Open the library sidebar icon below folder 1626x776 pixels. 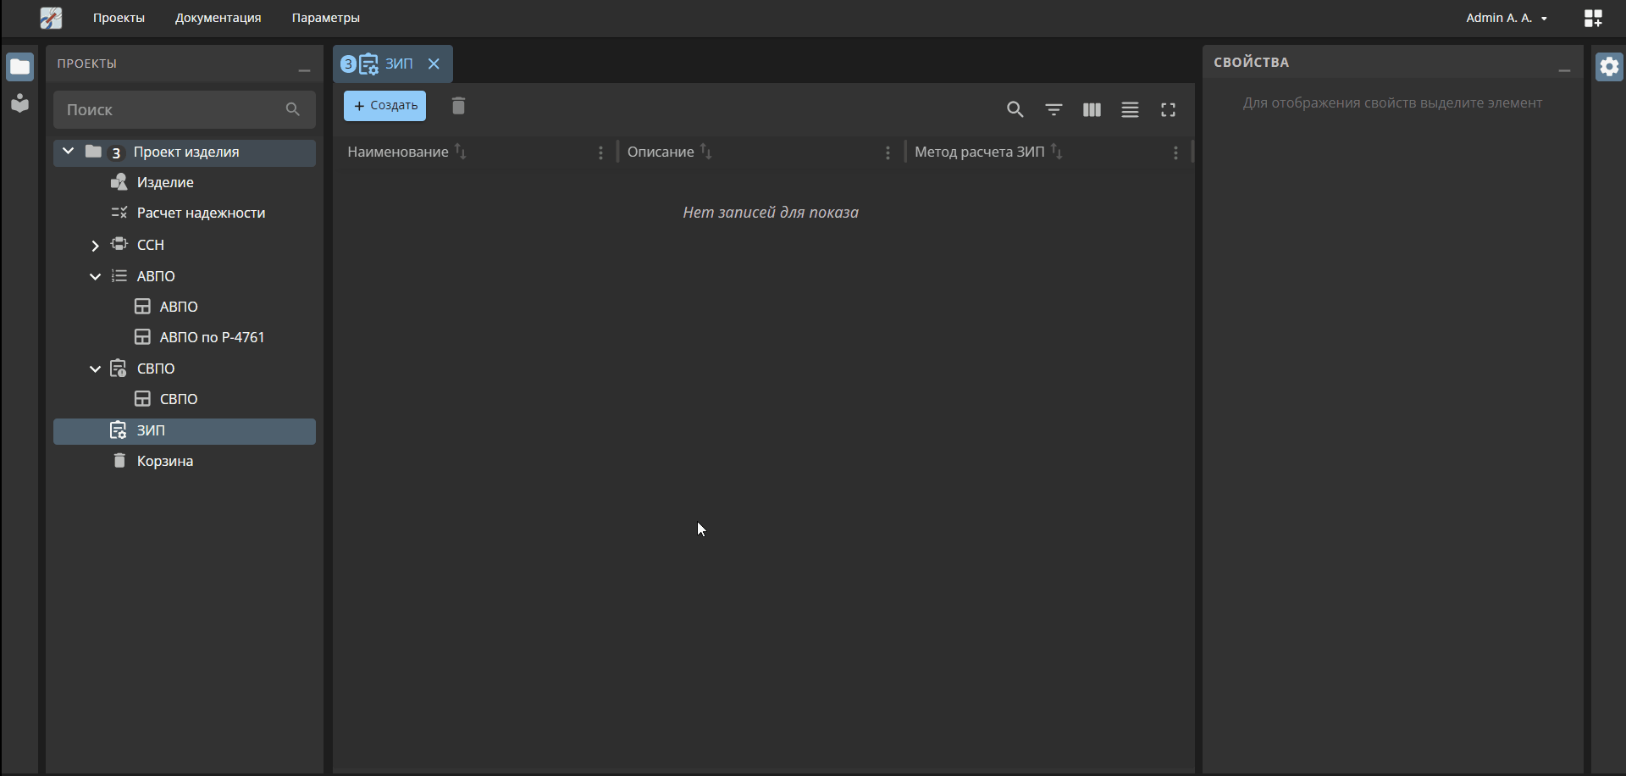point(20,103)
